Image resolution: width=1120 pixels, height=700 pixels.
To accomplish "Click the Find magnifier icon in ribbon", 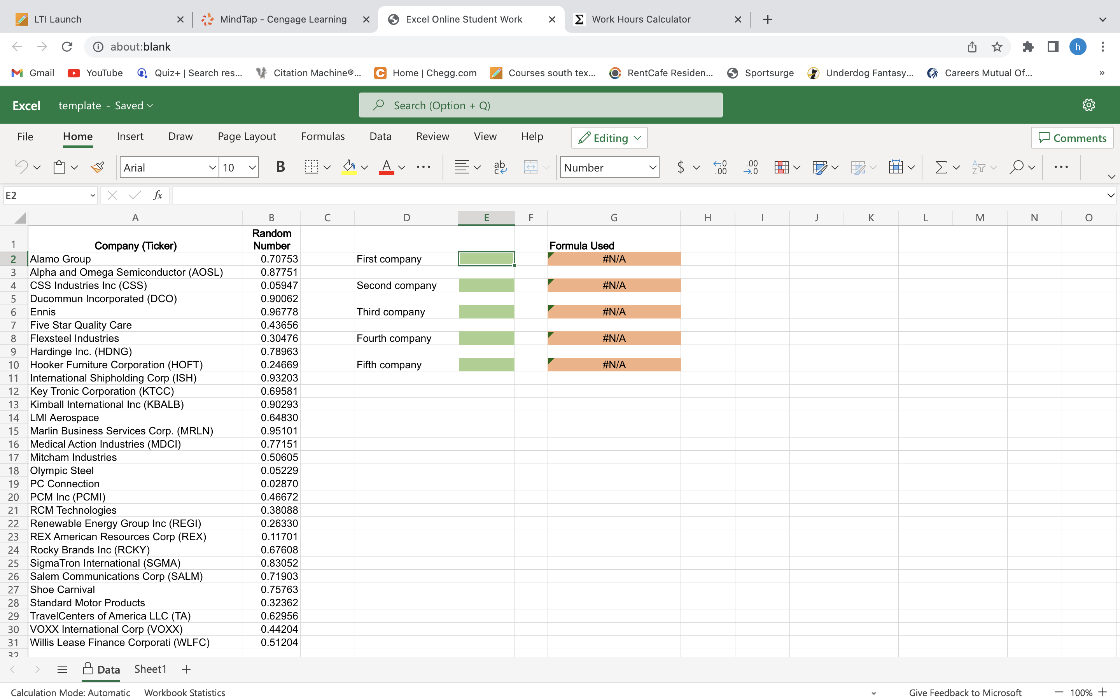I will point(1016,167).
